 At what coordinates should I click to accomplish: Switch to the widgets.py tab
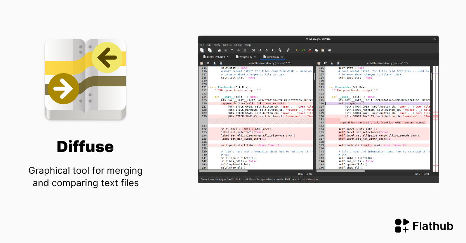(246, 56)
